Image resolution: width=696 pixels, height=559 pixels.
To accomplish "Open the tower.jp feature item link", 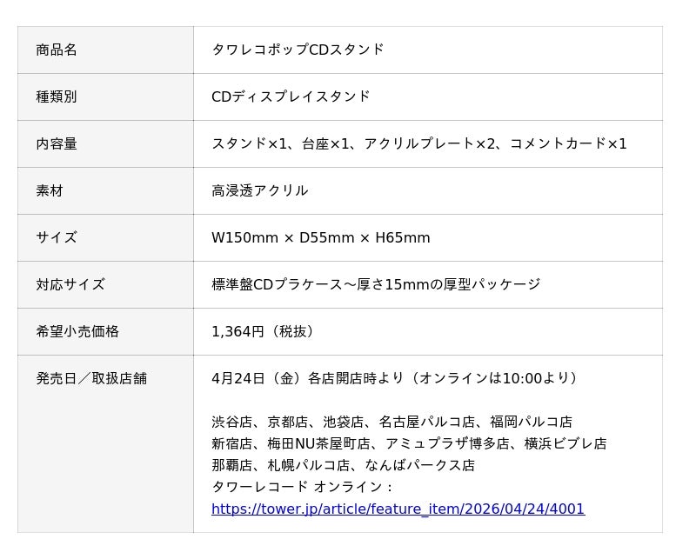I will (x=398, y=509).
